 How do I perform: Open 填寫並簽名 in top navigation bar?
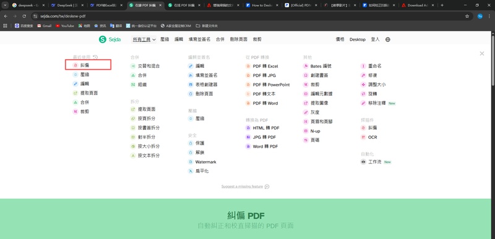199,40
